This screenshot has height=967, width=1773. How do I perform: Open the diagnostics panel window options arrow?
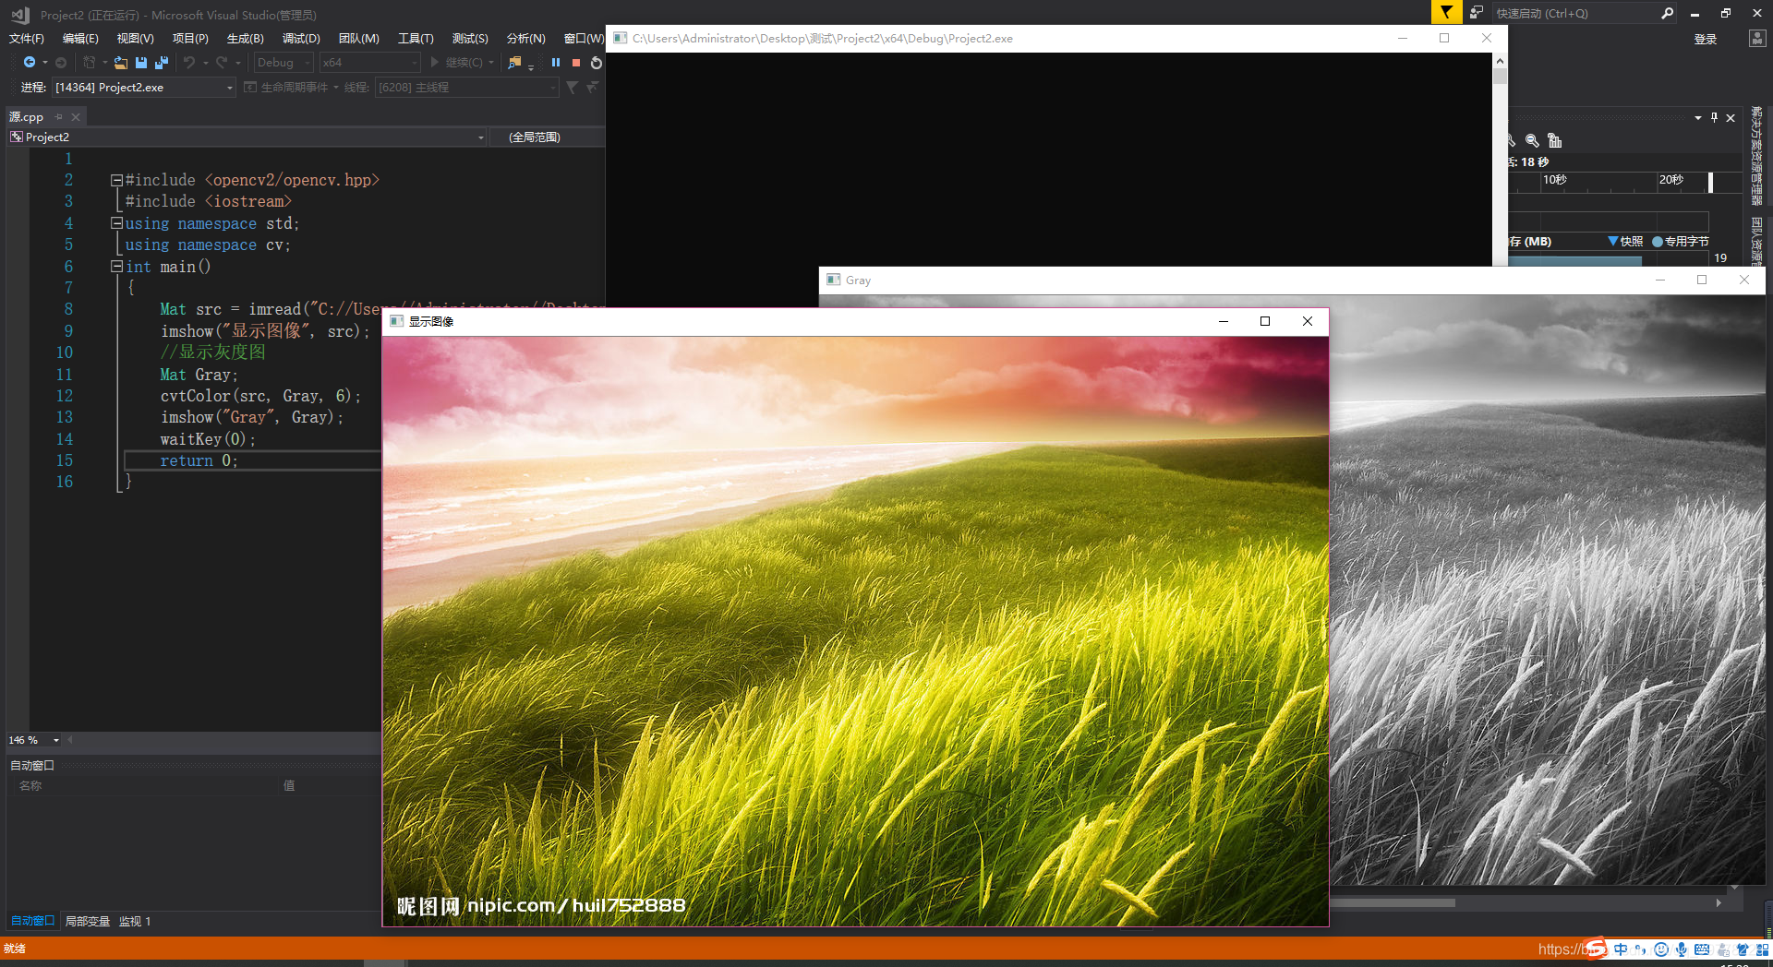tap(1698, 117)
